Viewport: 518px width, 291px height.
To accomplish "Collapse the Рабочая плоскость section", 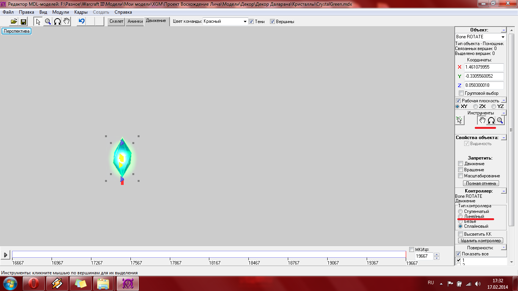I will (x=504, y=100).
